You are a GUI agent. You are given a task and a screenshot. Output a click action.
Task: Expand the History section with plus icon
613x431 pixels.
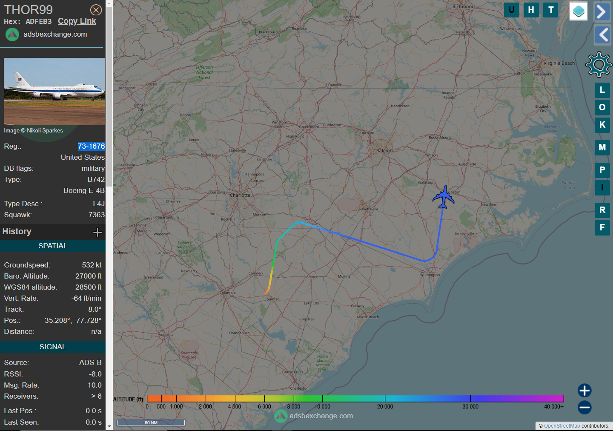click(97, 232)
